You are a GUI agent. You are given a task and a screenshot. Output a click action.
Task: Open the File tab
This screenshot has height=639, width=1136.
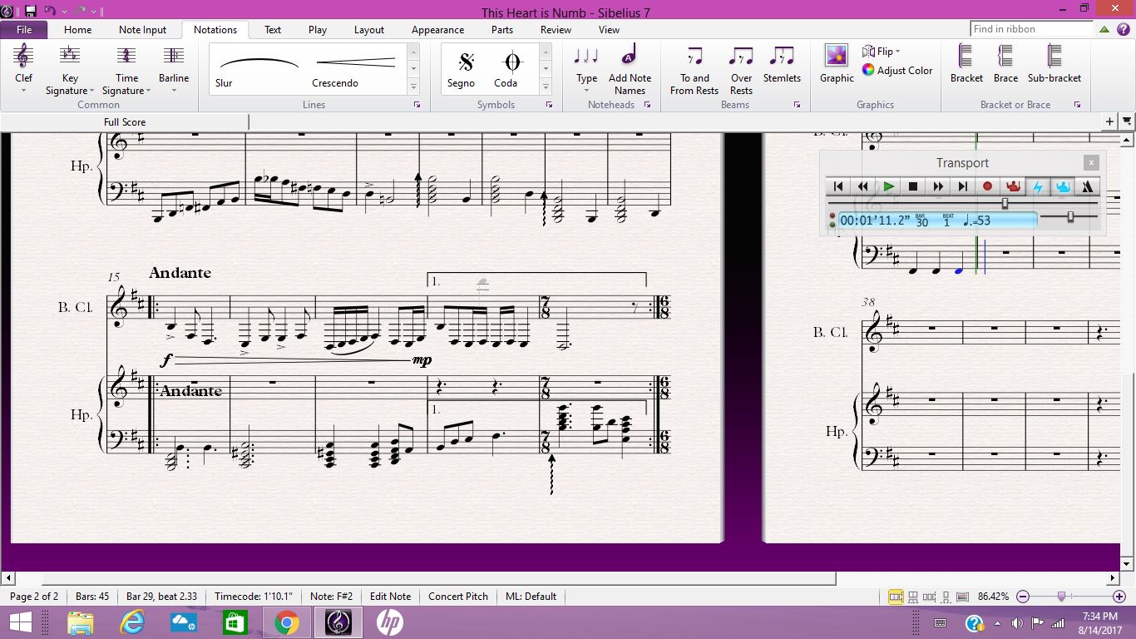coord(24,30)
